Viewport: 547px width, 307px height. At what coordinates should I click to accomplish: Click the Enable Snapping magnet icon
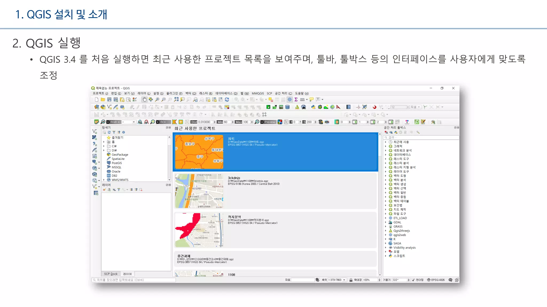374,107
